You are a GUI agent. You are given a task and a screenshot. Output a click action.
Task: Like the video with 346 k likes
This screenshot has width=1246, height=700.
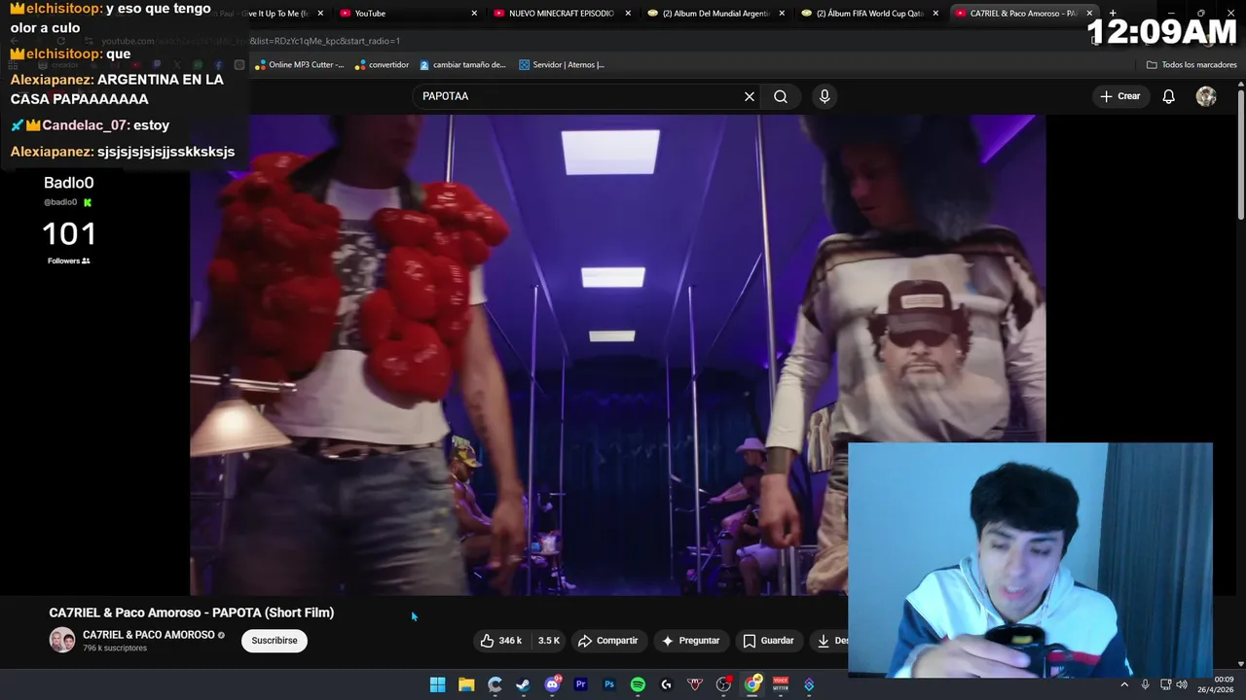[x=500, y=641]
